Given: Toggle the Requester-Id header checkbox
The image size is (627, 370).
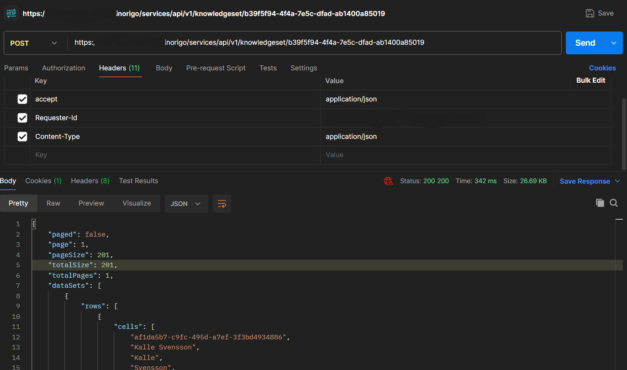Looking at the screenshot, I should pyautogui.click(x=22, y=118).
